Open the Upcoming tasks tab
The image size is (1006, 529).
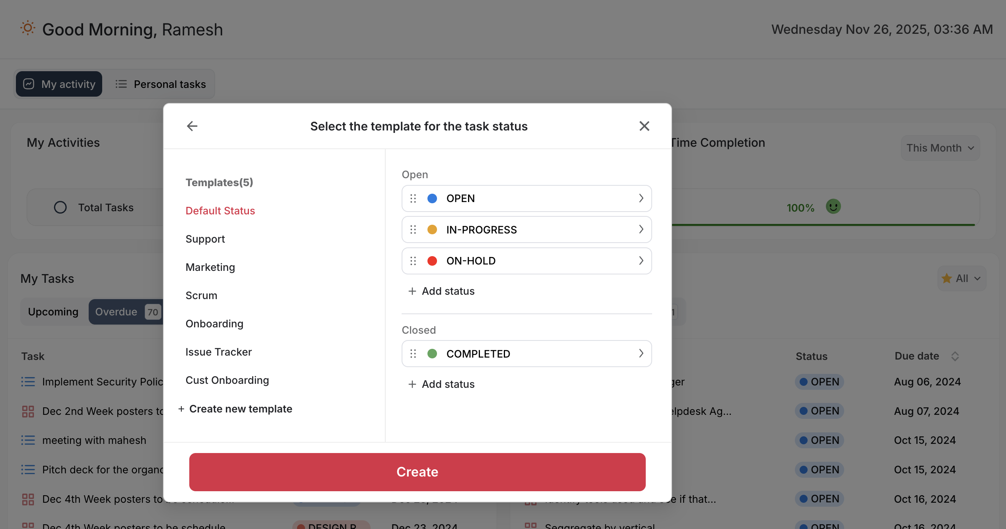(53, 312)
